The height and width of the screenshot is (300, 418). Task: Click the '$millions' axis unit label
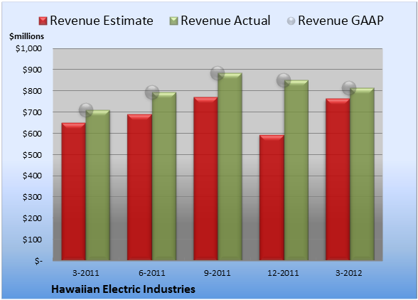coord(26,36)
